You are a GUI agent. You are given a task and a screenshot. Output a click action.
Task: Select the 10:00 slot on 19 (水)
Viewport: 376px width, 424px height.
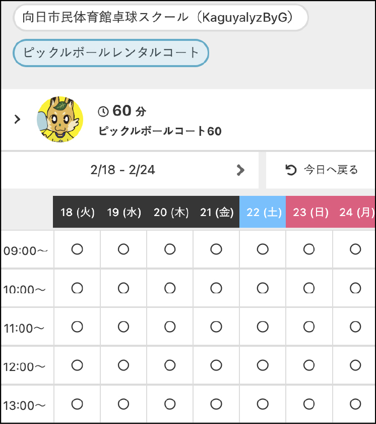click(123, 288)
